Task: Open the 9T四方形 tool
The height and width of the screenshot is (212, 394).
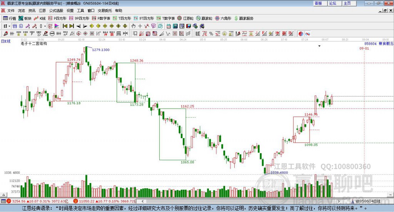Action: tap(144, 18)
